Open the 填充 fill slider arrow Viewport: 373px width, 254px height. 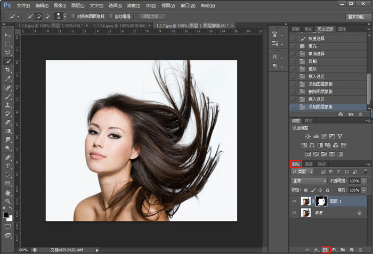[x=364, y=190]
